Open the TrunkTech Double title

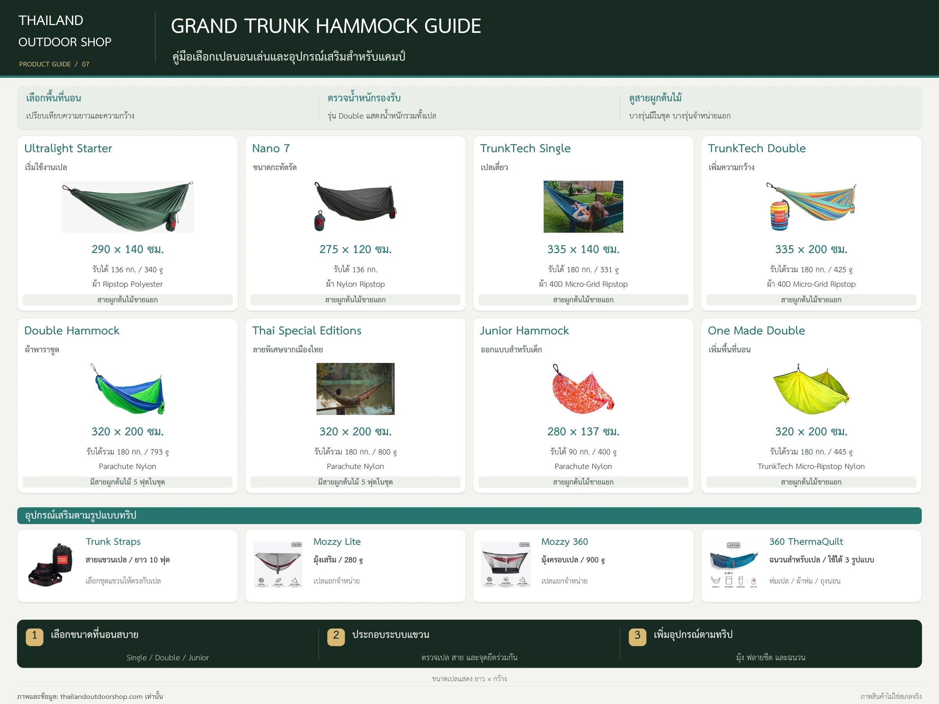[x=756, y=149]
